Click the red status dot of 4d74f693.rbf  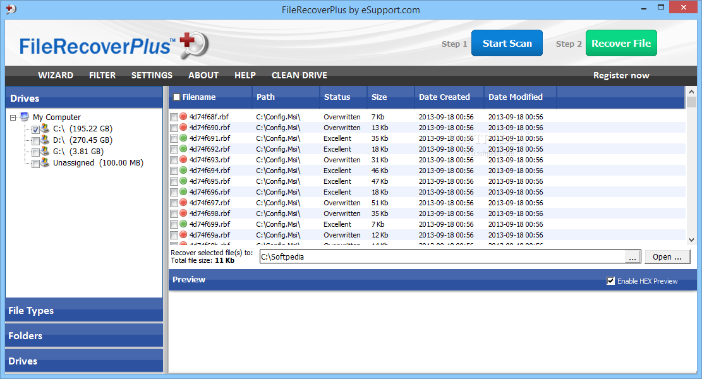pyautogui.click(x=183, y=159)
